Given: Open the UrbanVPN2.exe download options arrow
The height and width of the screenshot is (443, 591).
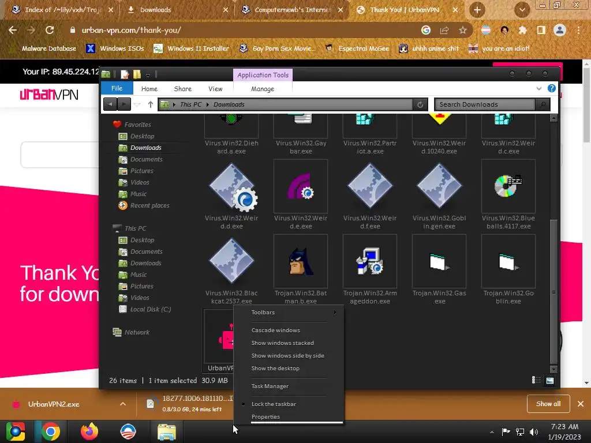Looking at the screenshot, I should [x=123, y=404].
